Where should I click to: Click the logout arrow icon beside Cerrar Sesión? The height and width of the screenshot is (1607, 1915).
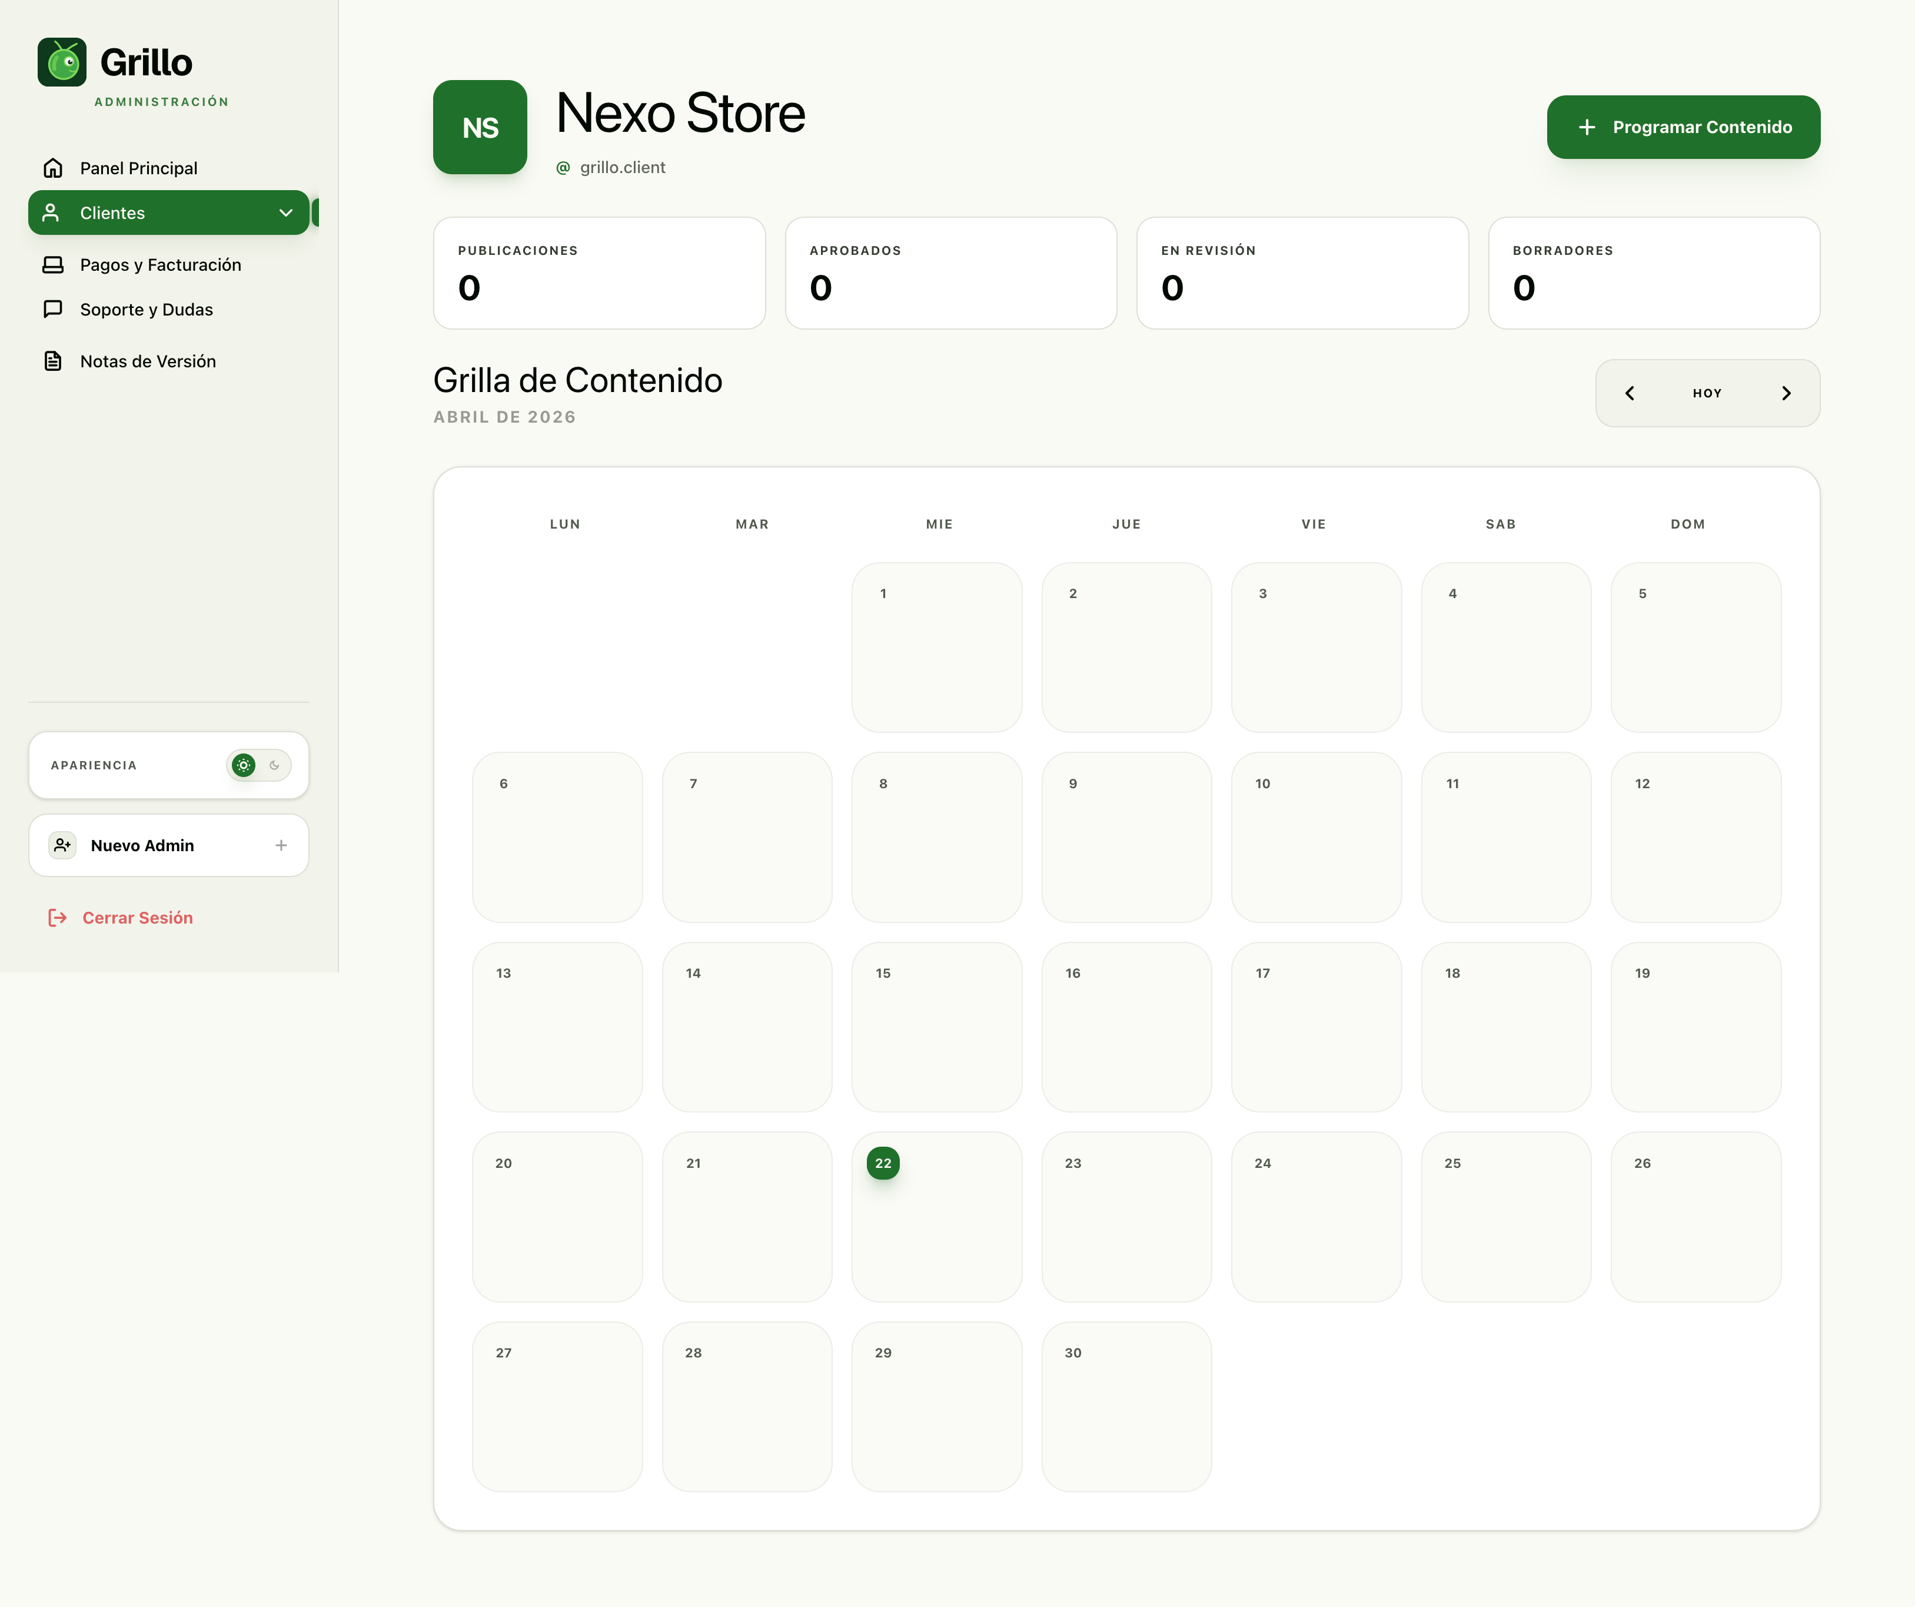tap(58, 918)
